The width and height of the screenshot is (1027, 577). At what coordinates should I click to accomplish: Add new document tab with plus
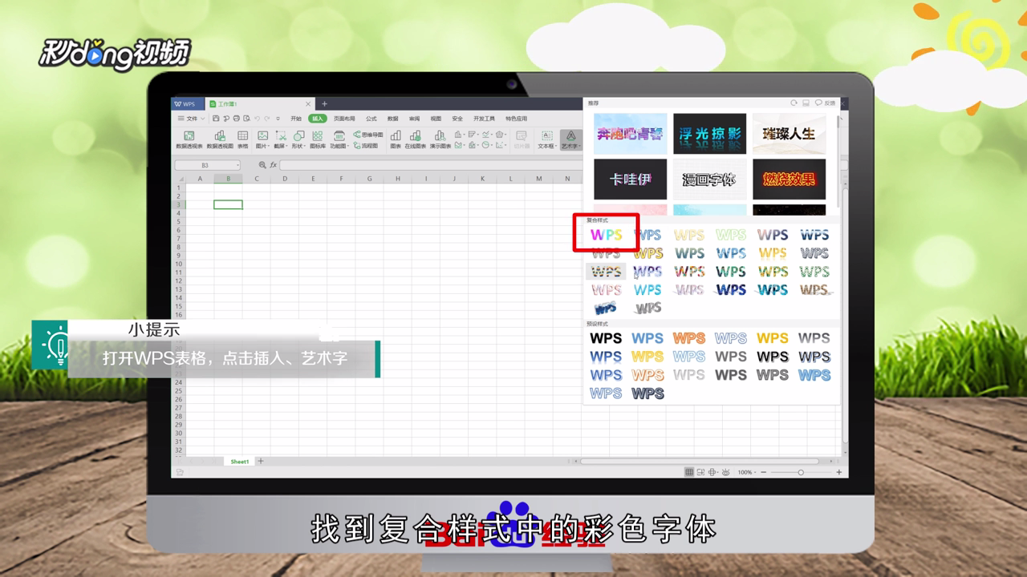click(324, 104)
